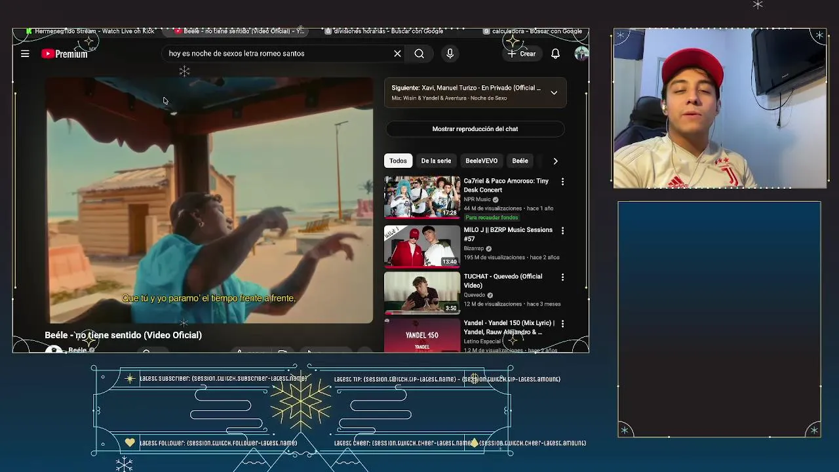Open Bizarrap channel name

474,248
